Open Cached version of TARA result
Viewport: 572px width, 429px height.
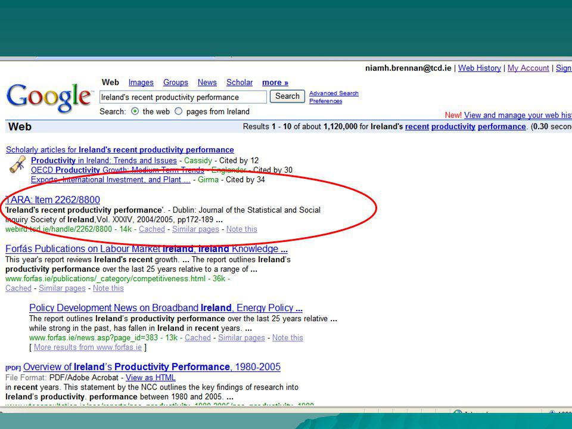(x=152, y=229)
